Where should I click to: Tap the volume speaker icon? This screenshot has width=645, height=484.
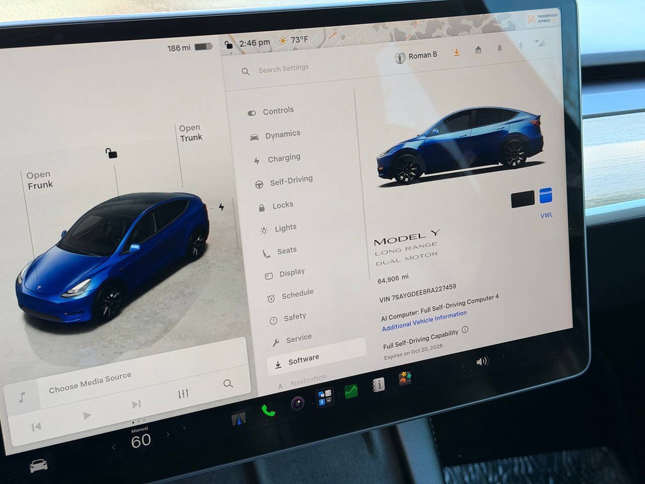tap(482, 361)
